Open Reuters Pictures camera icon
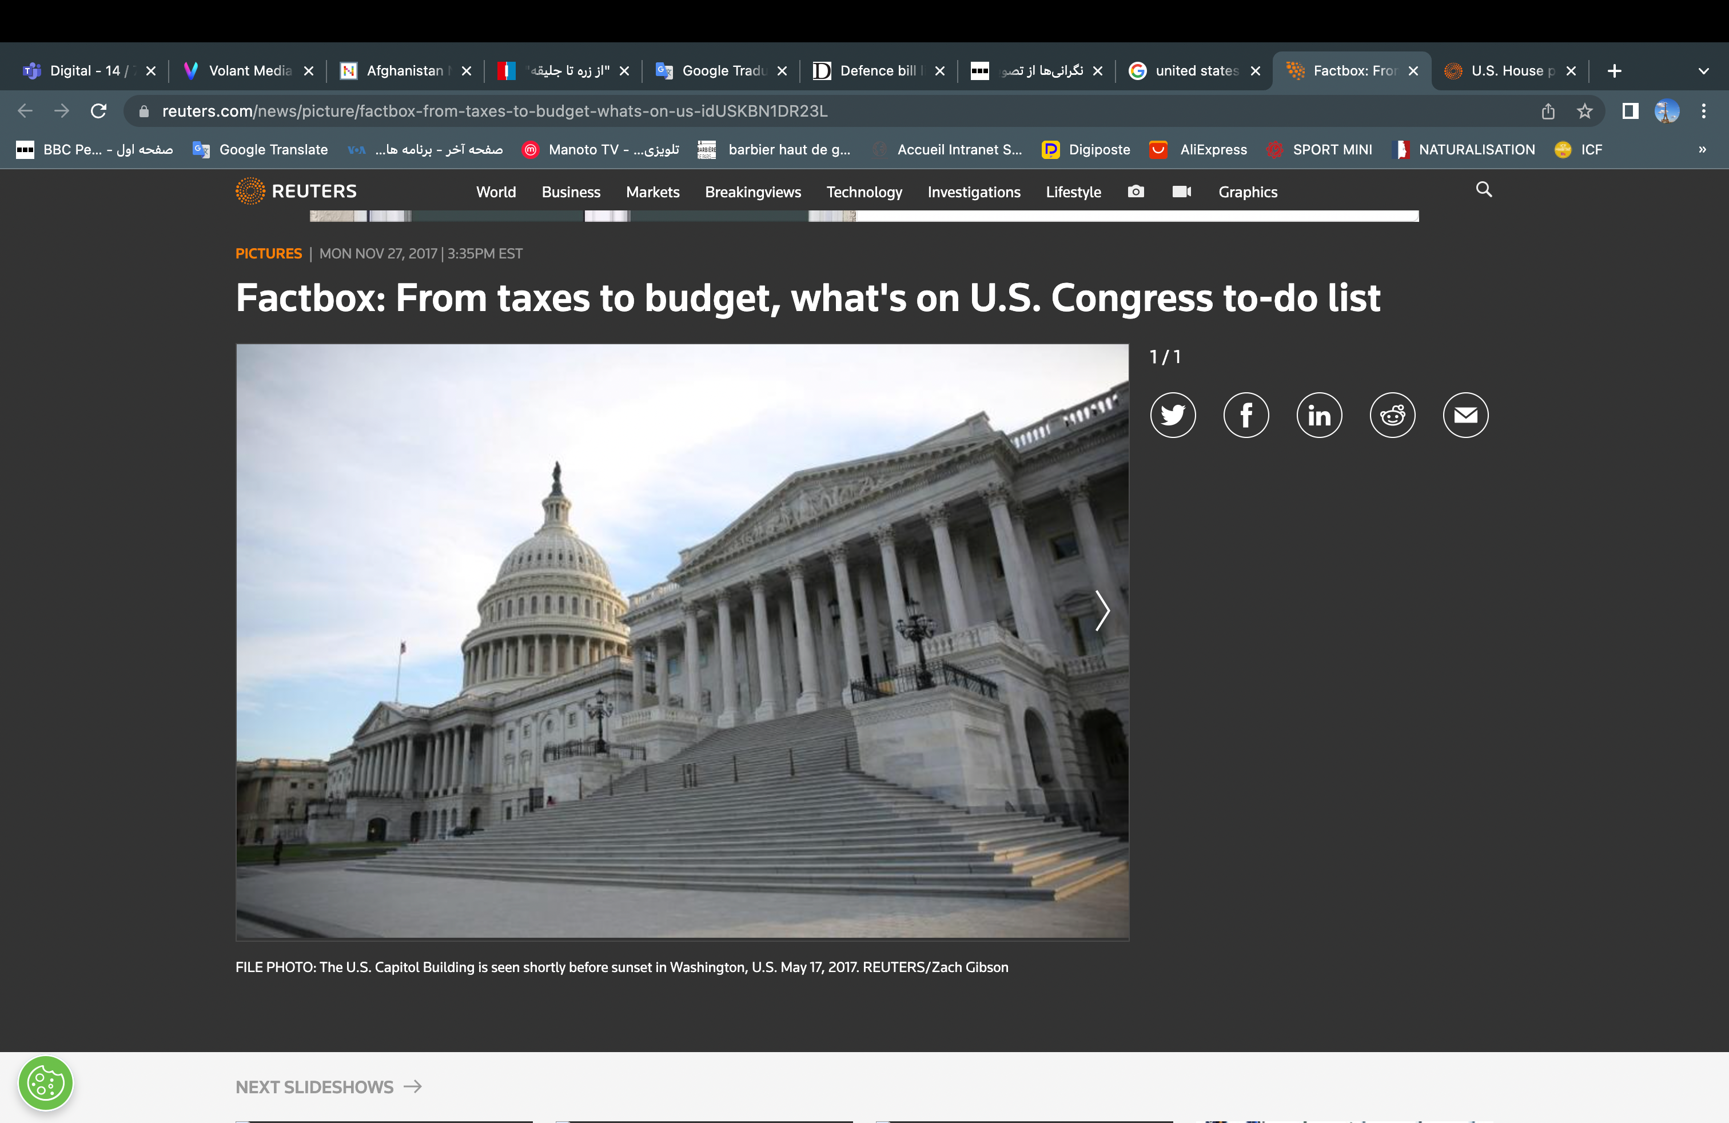The image size is (1729, 1123). tap(1136, 192)
